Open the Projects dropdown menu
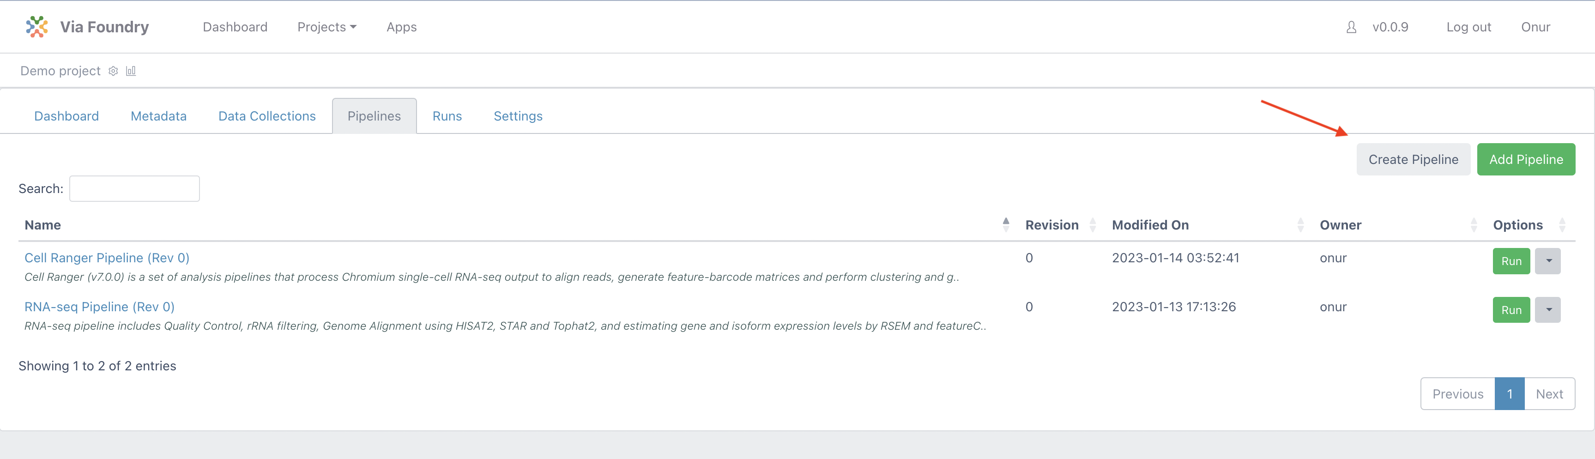 (327, 27)
